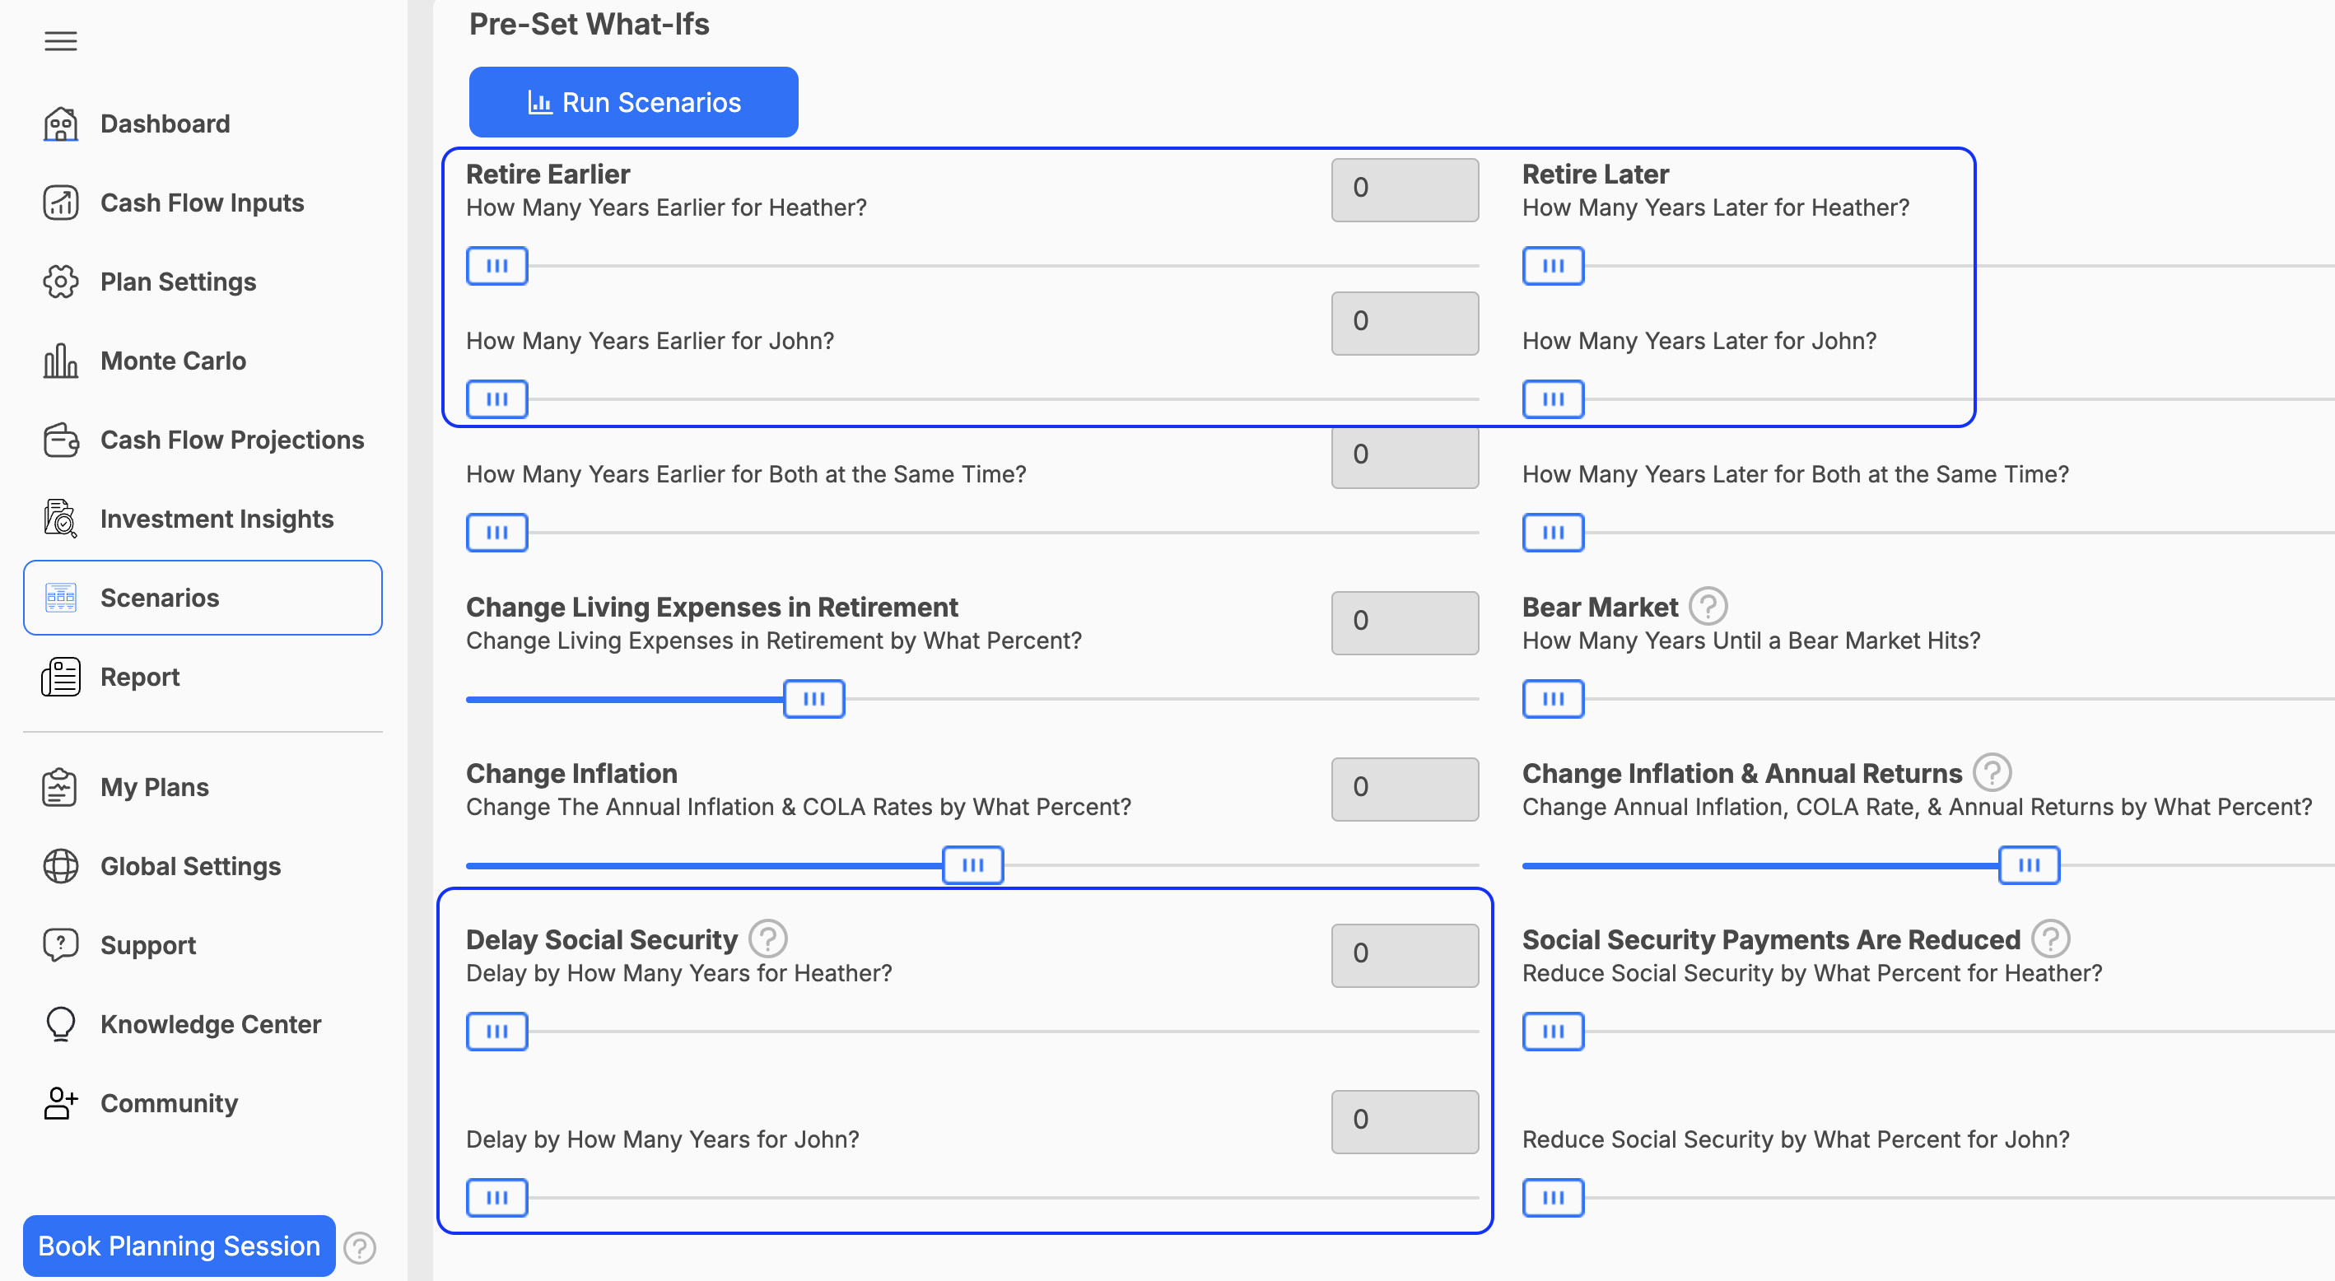
Task: Go to Cash Flow Inputs
Action: tap(203, 203)
